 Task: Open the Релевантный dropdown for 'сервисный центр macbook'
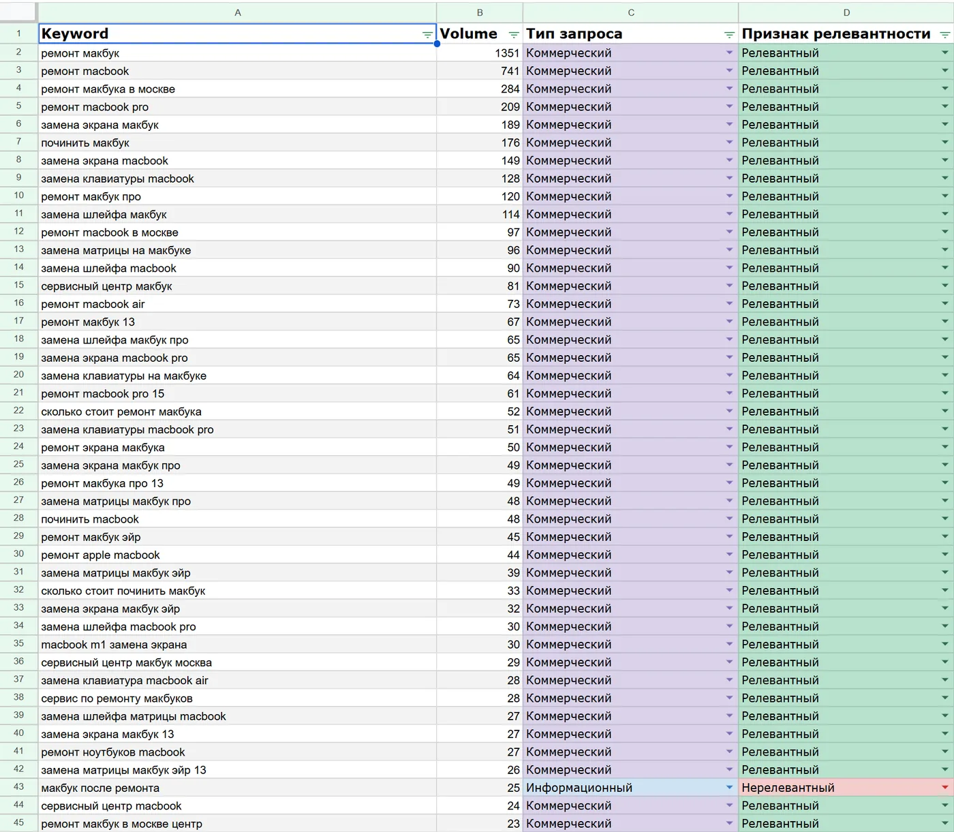point(945,805)
